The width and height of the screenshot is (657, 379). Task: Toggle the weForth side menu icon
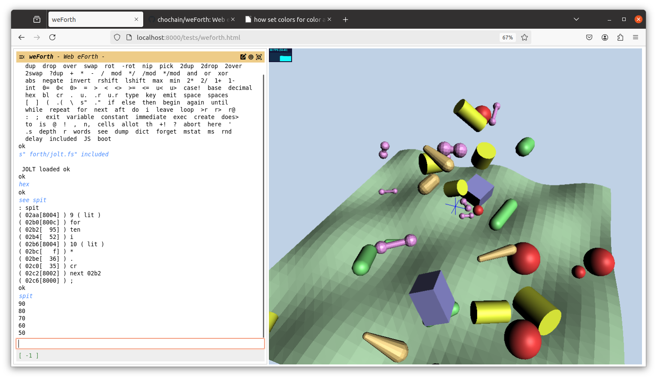(22, 57)
